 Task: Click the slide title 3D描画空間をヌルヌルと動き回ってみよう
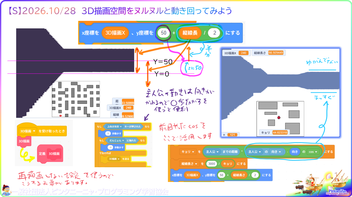click(157, 11)
